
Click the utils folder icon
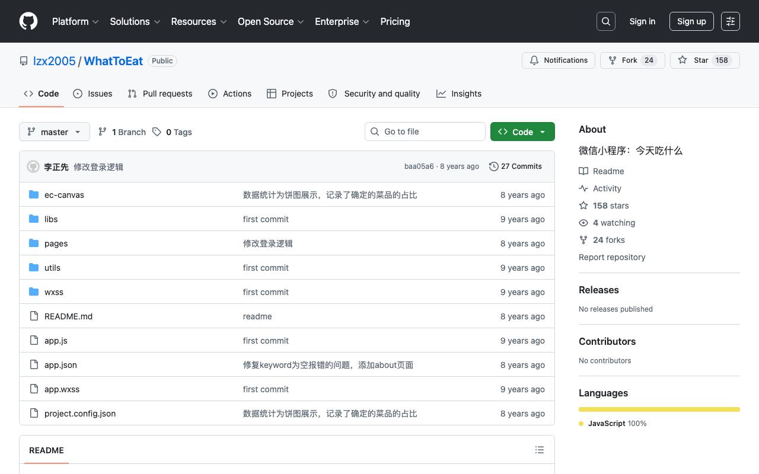click(x=34, y=268)
